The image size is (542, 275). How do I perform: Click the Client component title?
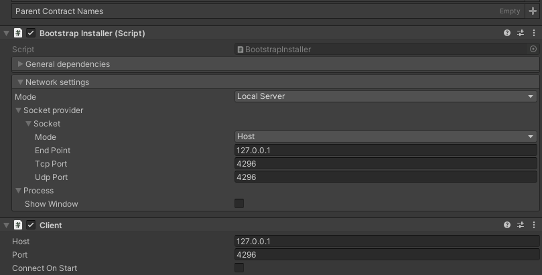tap(51, 225)
